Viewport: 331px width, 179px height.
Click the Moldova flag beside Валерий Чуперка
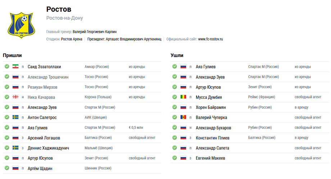tap(183, 117)
